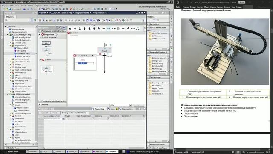Insert step and transition in GRAPH toolbar
The height and width of the screenshot is (154, 273).
point(70,29)
